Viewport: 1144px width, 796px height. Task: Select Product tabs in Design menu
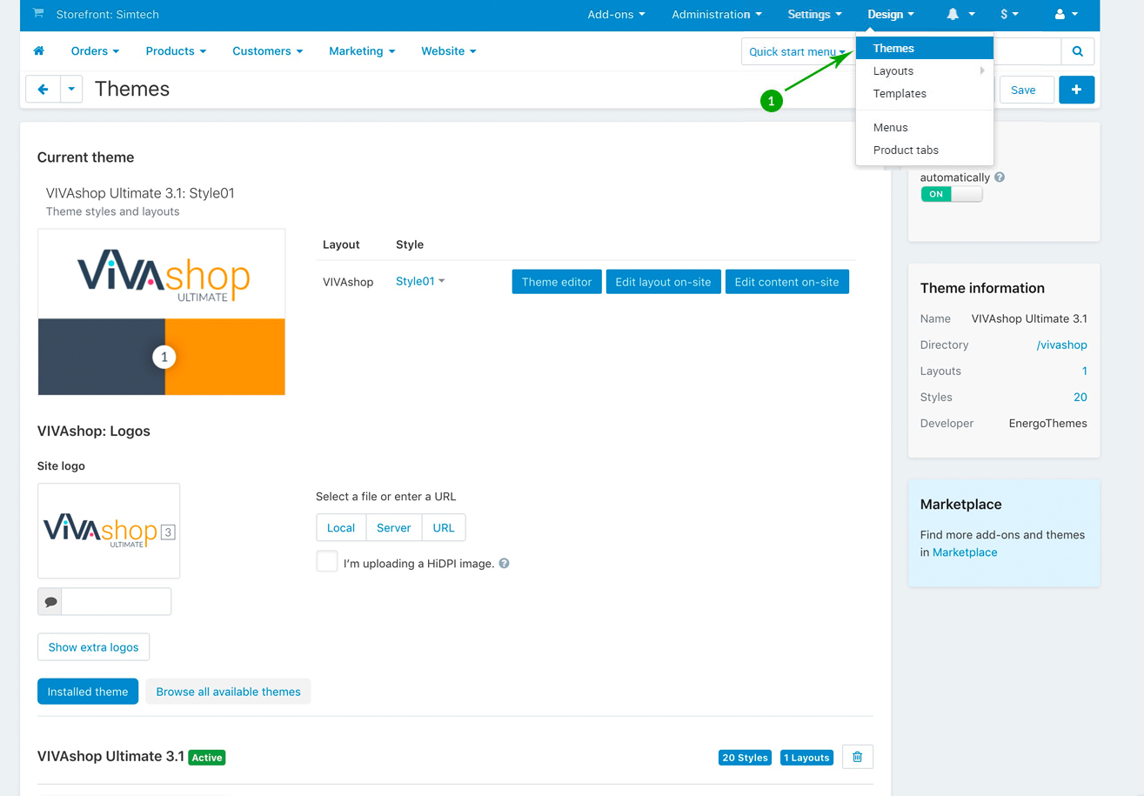pos(925,150)
